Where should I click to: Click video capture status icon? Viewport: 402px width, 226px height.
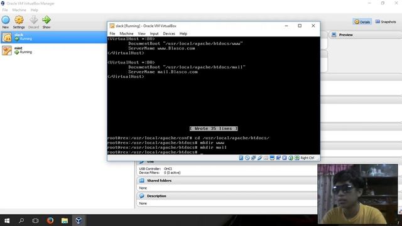click(278, 158)
